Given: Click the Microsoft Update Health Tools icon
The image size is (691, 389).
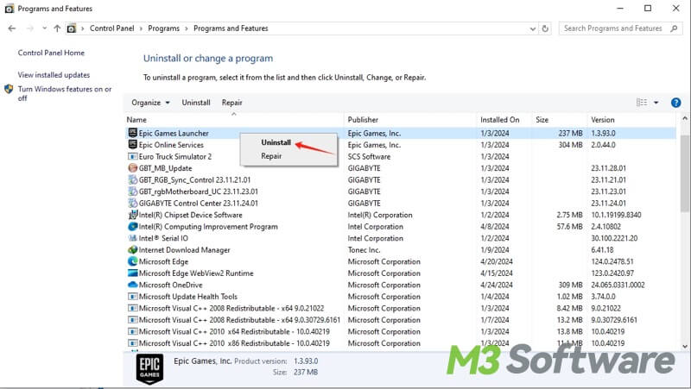Looking at the screenshot, I should (x=133, y=296).
